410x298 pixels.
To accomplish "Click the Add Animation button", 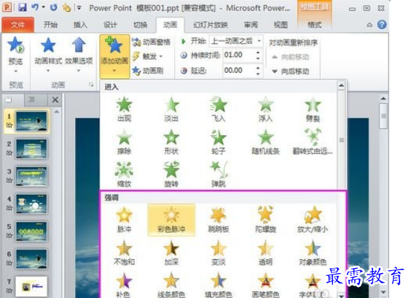I will pos(114,56).
